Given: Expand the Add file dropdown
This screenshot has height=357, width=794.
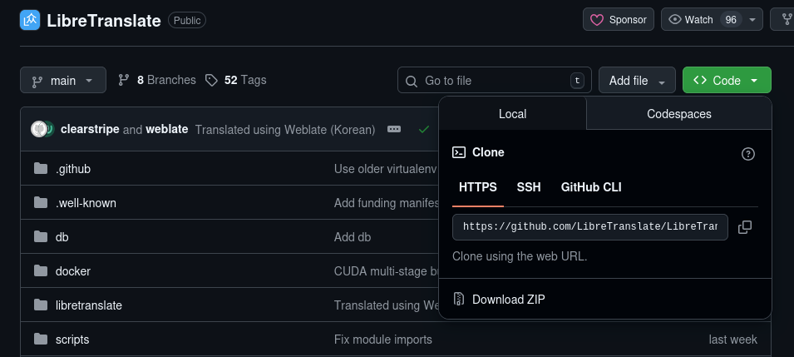Looking at the screenshot, I should click(x=637, y=81).
